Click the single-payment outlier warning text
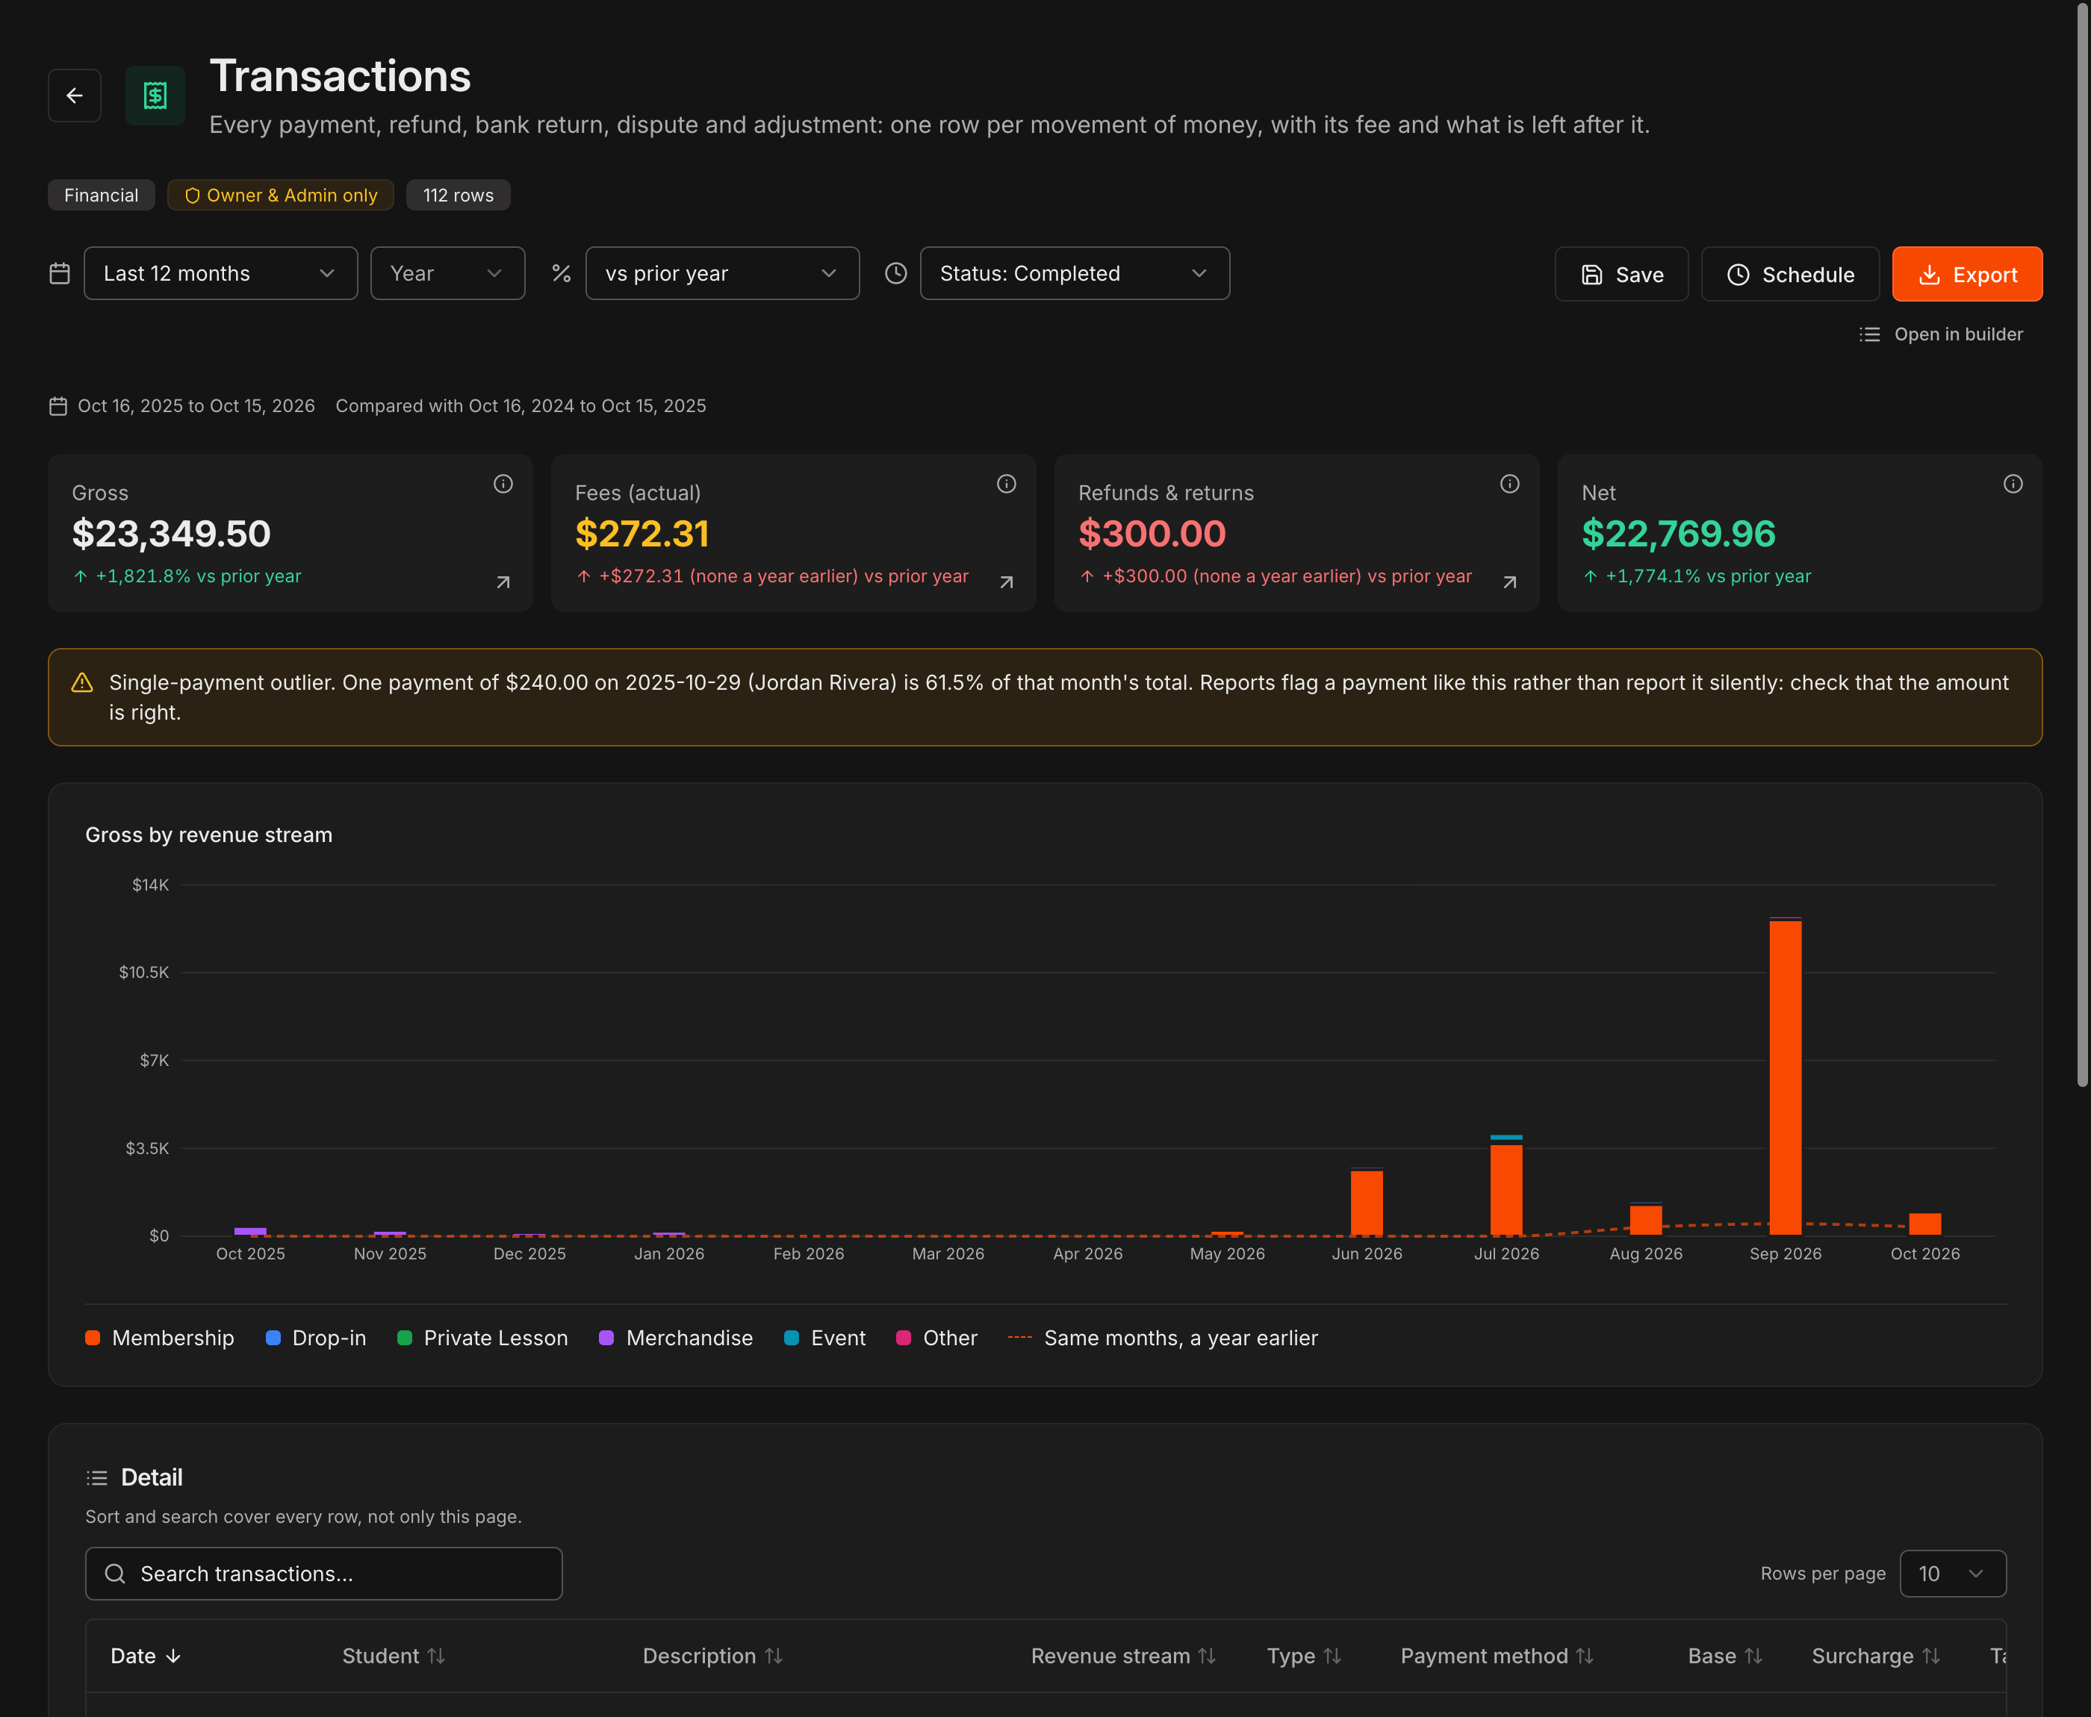Viewport: 2091px width, 1717px height. tap(1058, 697)
